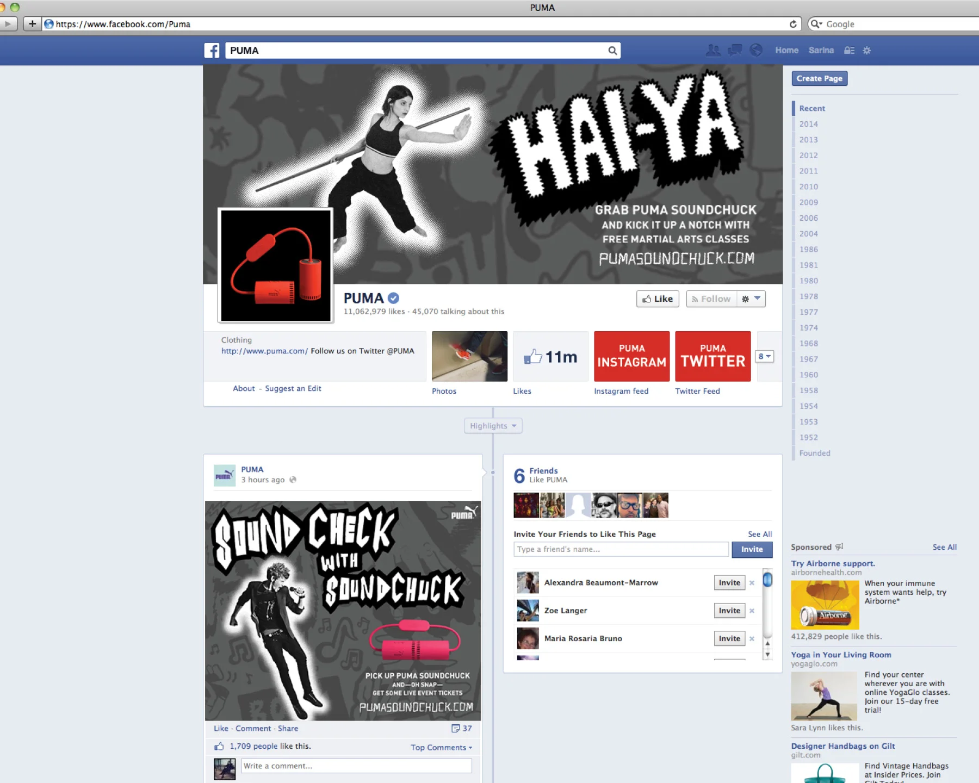Click the Like button on PUMA page
979x783 pixels.
pyautogui.click(x=658, y=299)
